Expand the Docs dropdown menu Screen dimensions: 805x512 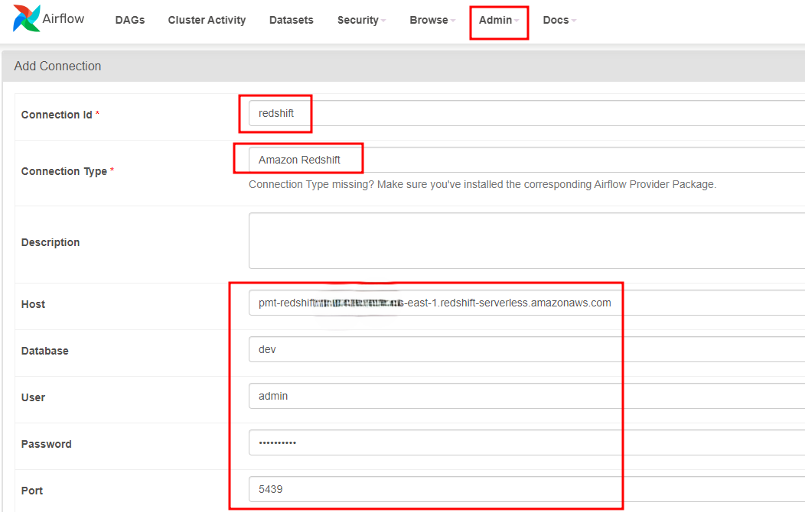(x=559, y=20)
